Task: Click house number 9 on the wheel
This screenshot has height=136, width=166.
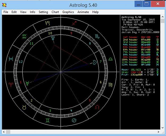Action: tap(71, 33)
